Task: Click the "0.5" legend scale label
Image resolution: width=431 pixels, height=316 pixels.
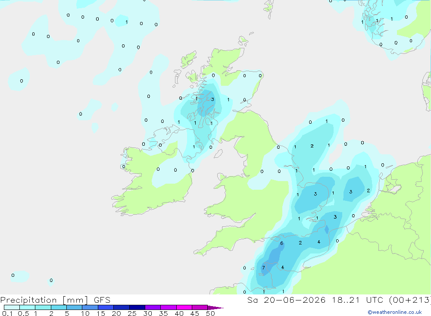Action: [23, 313]
